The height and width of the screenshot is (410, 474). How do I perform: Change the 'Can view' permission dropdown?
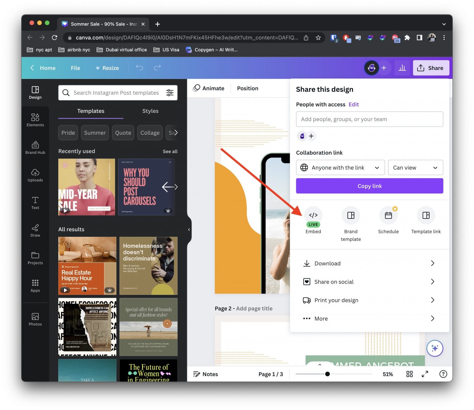415,167
